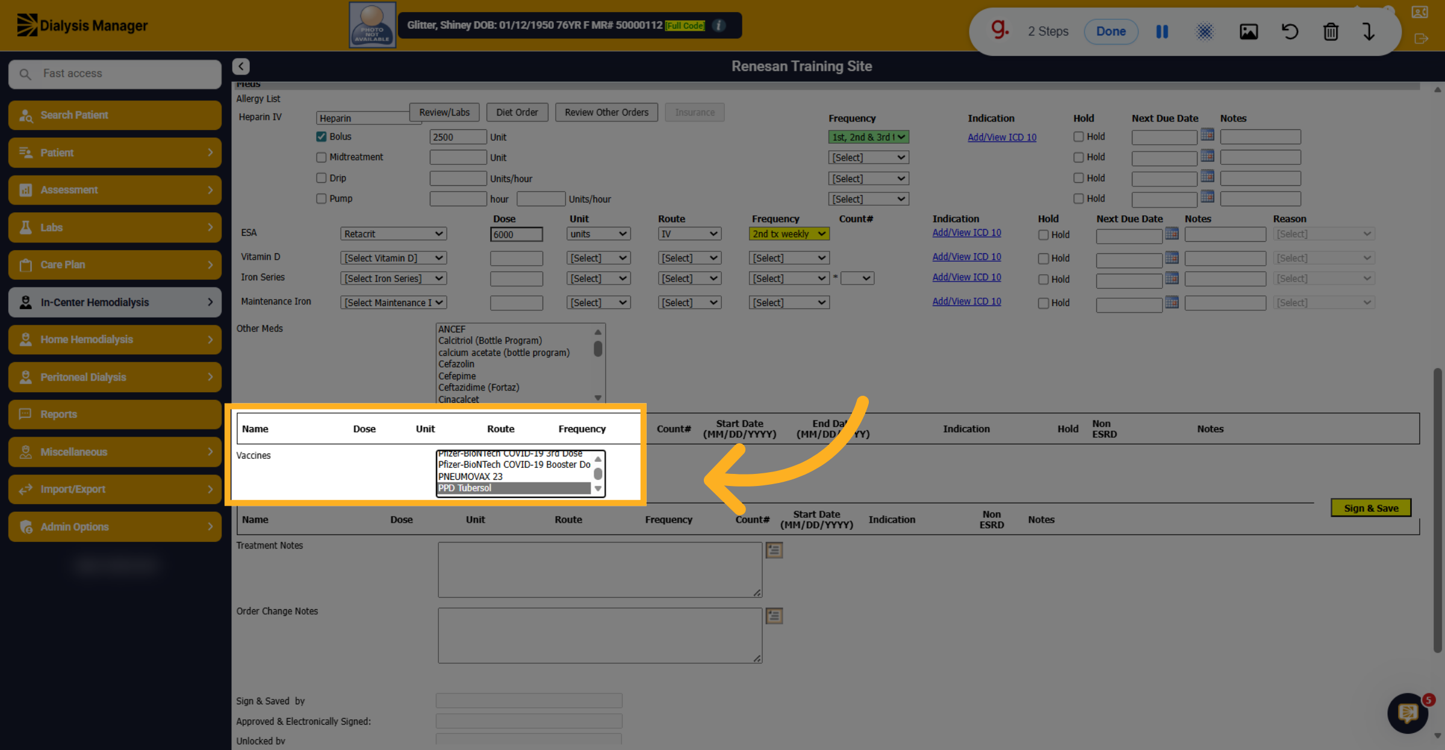
Task: Pause the recording in capture toolbar
Action: tap(1162, 31)
